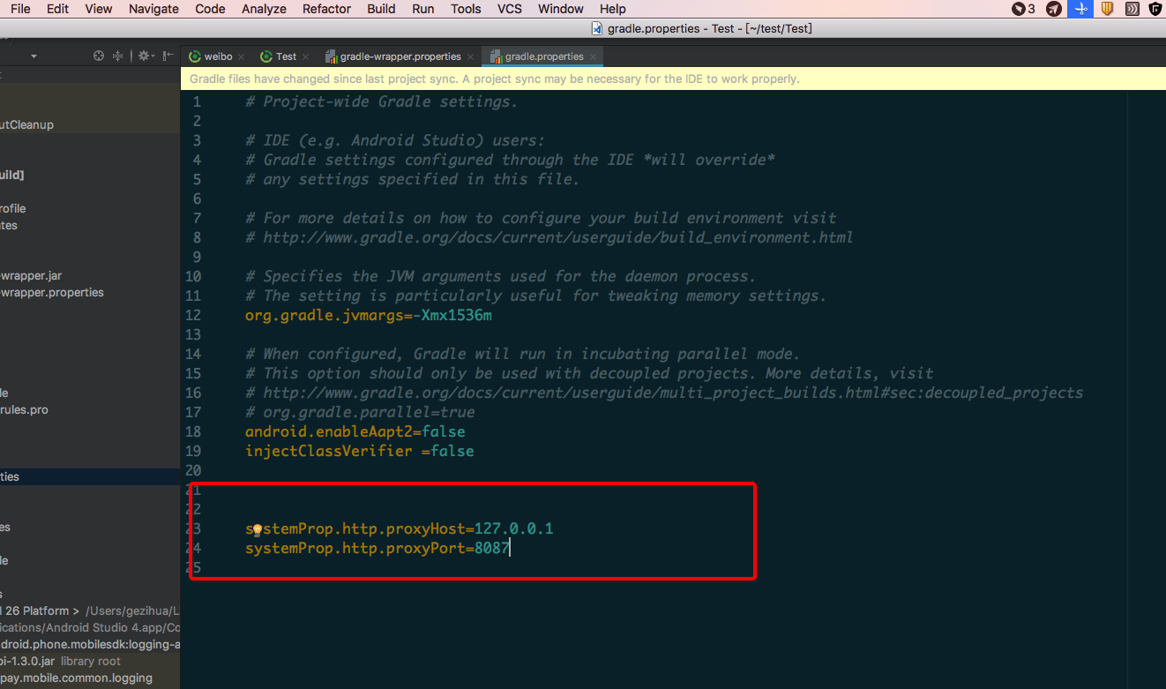1166x689 pixels.
Task: Select the 'library root' jar entry
Action: click(x=60, y=661)
